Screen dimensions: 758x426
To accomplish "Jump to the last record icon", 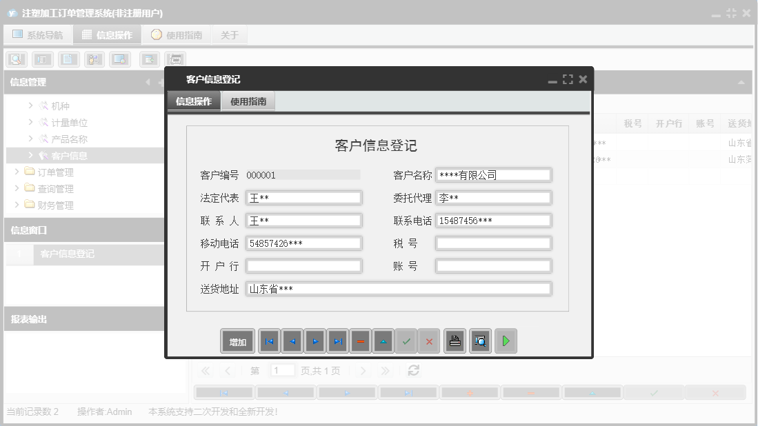I will coord(337,341).
